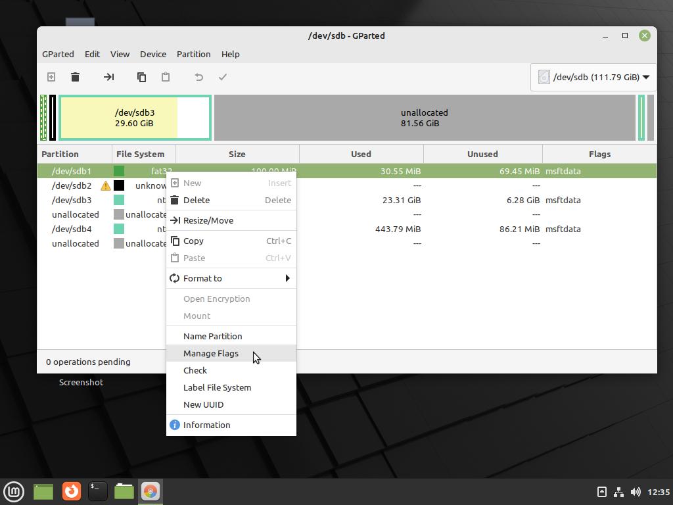Open the Partition menu in menu bar
The width and height of the screenshot is (673, 505).
pos(193,54)
